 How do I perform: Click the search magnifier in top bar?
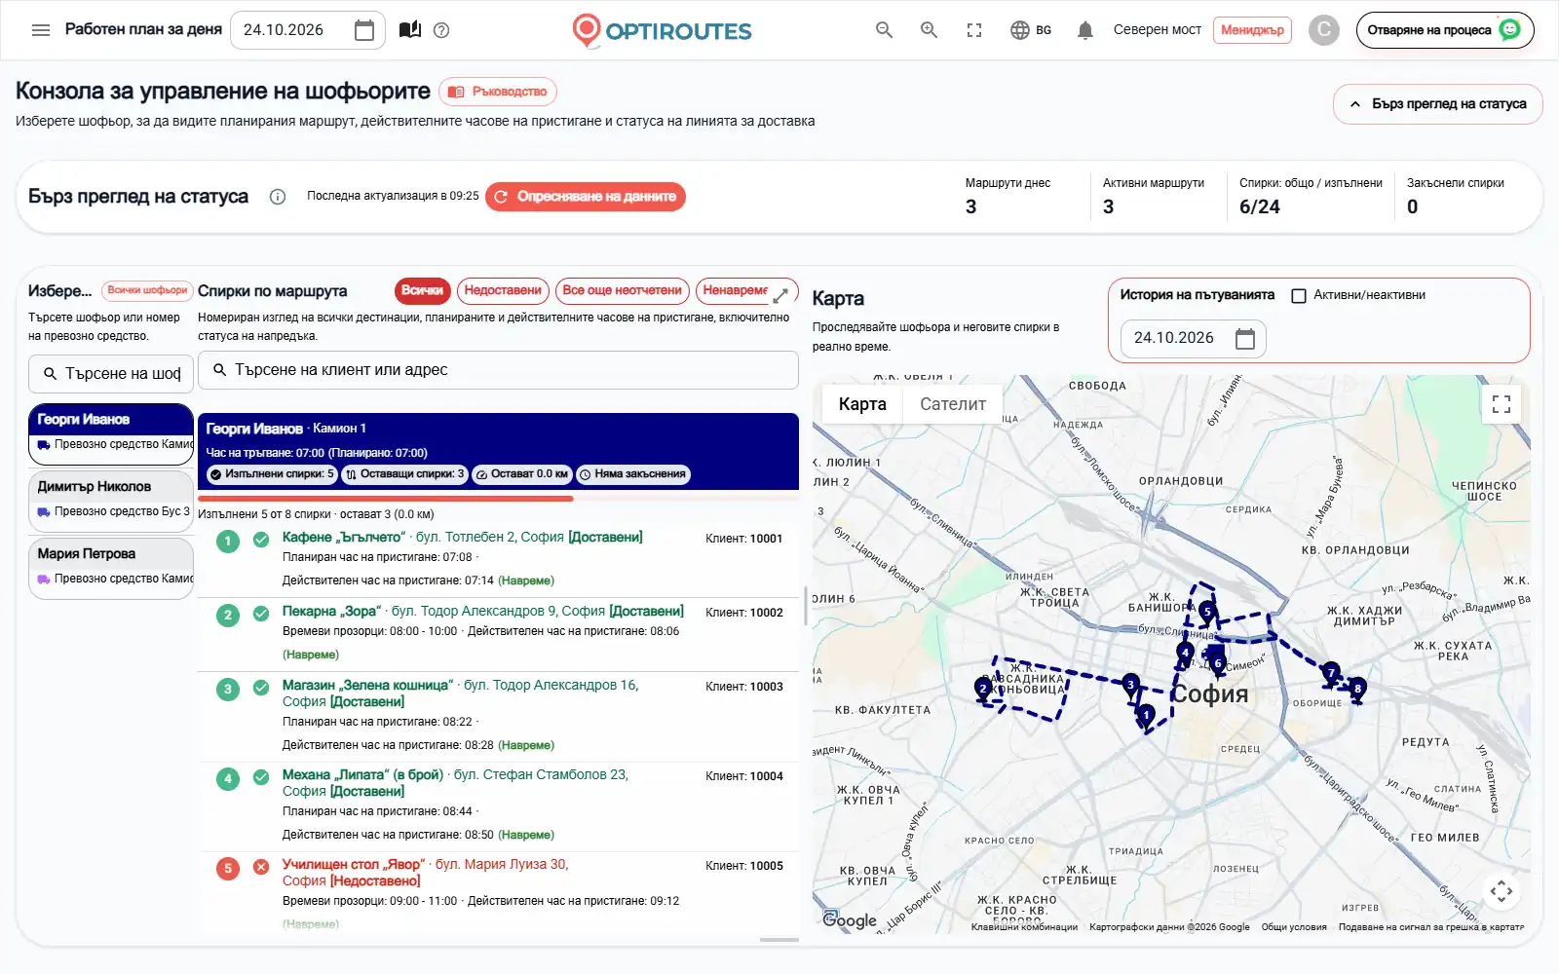point(884,30)
